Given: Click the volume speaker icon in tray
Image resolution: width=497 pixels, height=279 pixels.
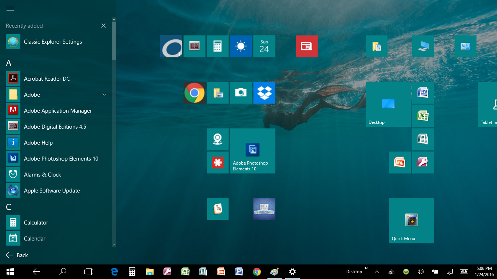Looking at the screenshot, I should coord(421,272).
